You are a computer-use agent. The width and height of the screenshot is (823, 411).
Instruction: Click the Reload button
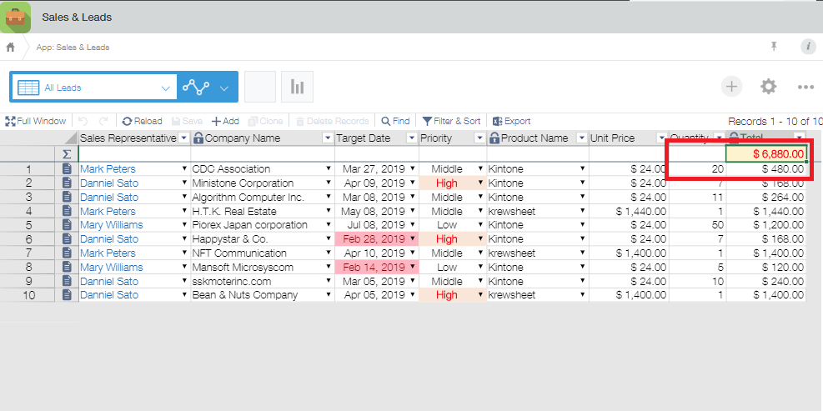point(142,121)
